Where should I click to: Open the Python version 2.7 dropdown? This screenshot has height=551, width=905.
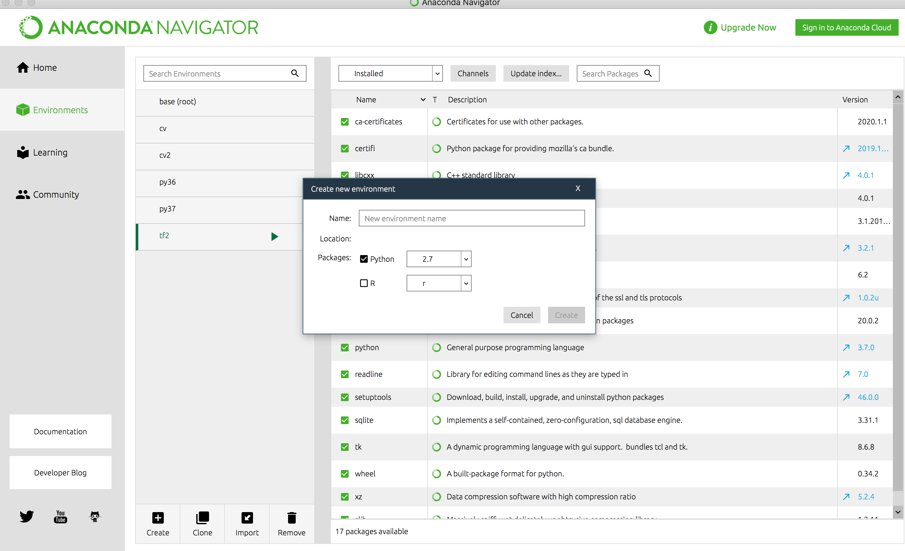point(466,259)
